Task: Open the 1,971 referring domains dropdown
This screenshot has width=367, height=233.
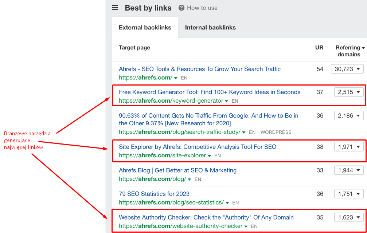Action: 349,147
